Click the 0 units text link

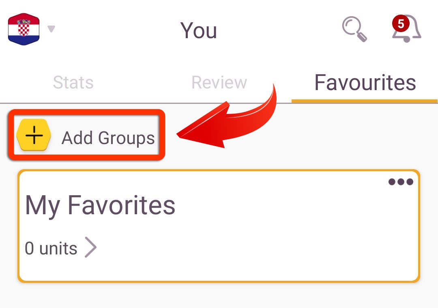tap(51, 248)
